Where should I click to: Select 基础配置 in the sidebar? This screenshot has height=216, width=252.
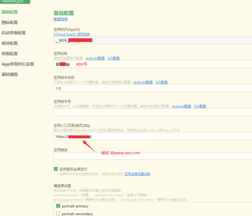point(10,12)
